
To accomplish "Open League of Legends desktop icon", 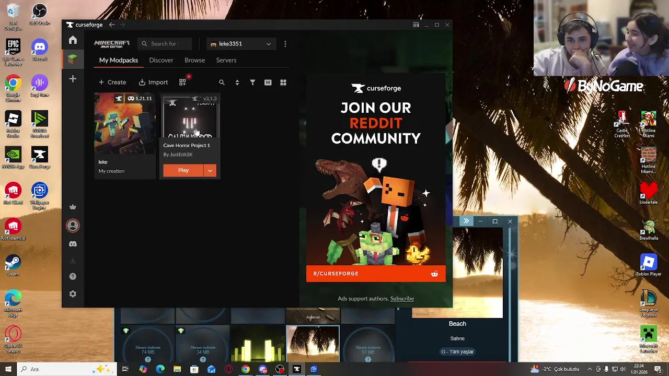I will tap(649, 303).
